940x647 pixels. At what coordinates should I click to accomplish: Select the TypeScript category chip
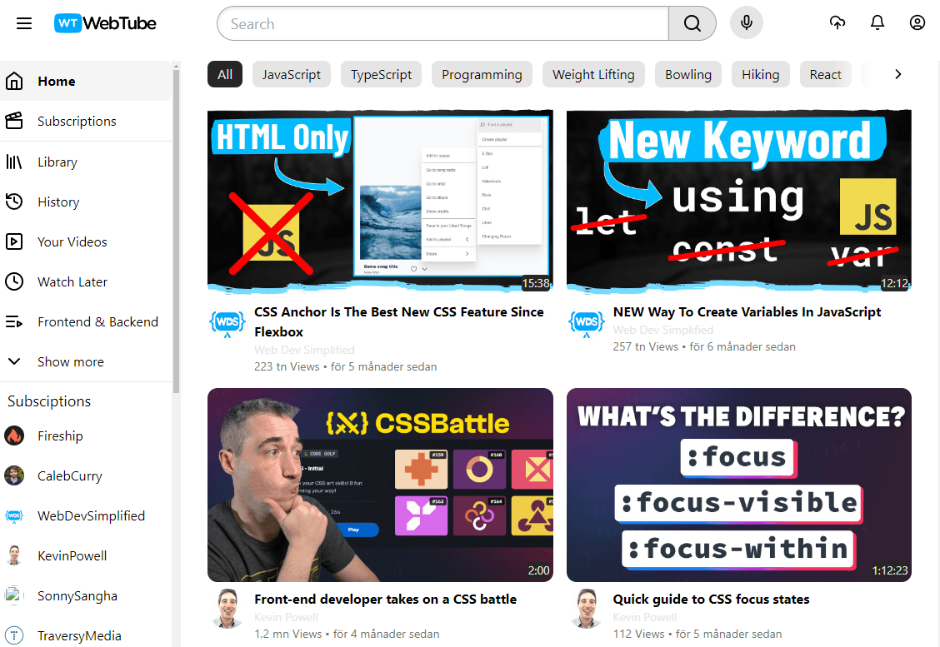coord(382,74)
